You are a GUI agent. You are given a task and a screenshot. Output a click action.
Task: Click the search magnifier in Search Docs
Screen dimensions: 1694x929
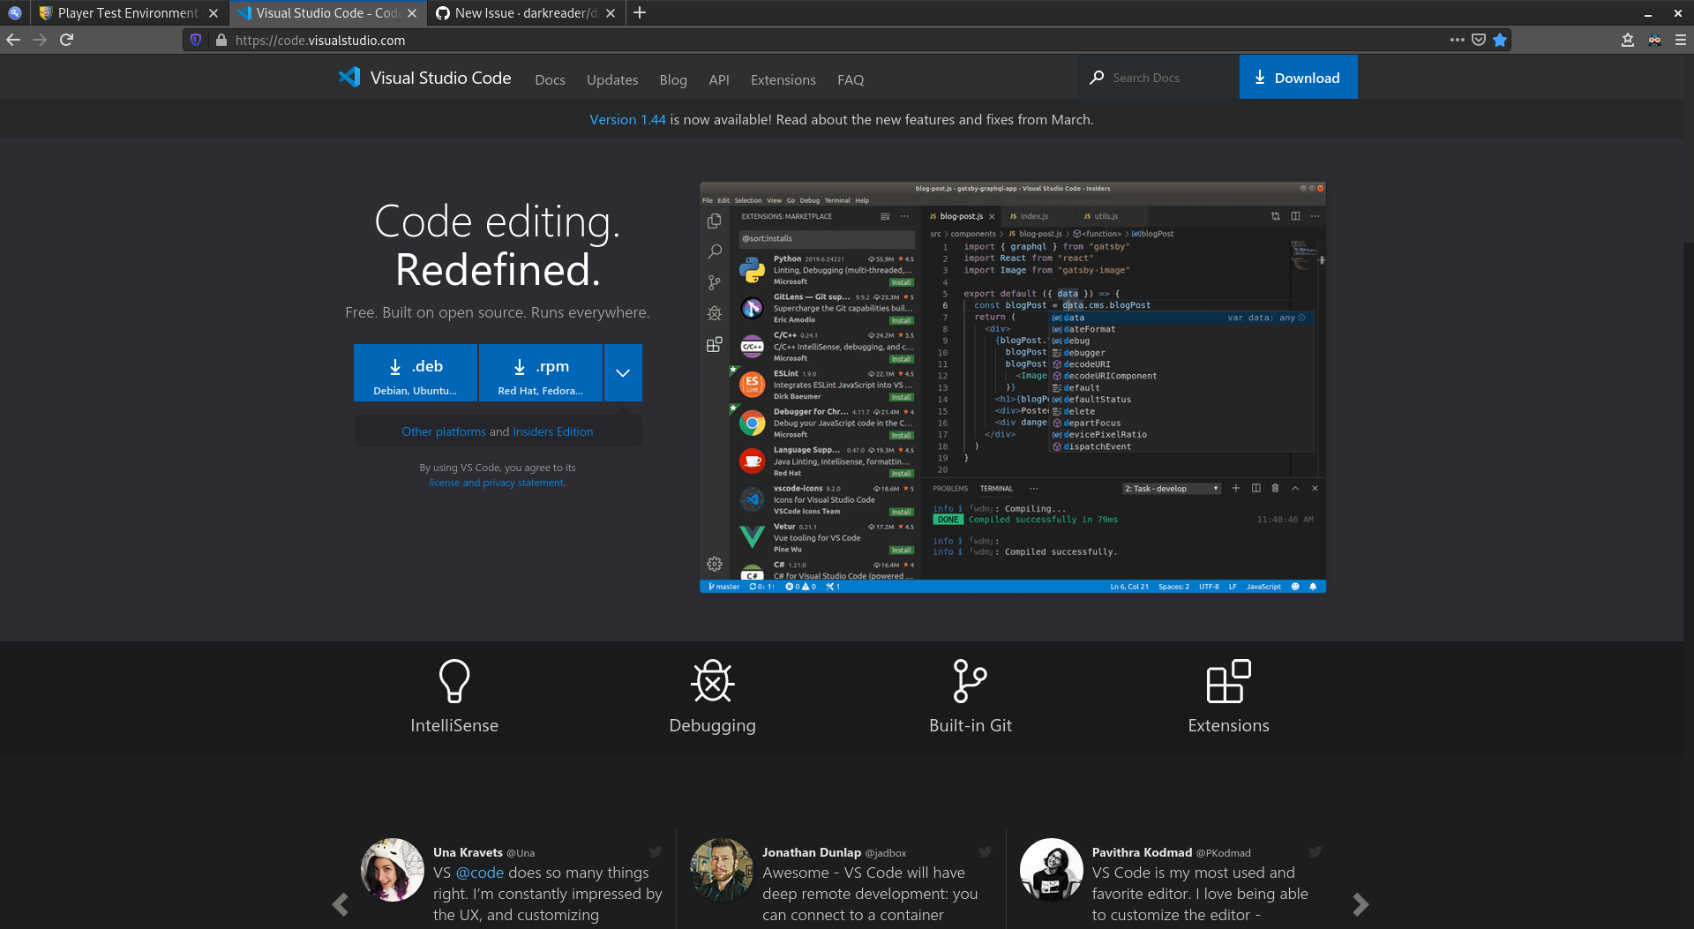pyautogui.click(x=1097, y=78)
